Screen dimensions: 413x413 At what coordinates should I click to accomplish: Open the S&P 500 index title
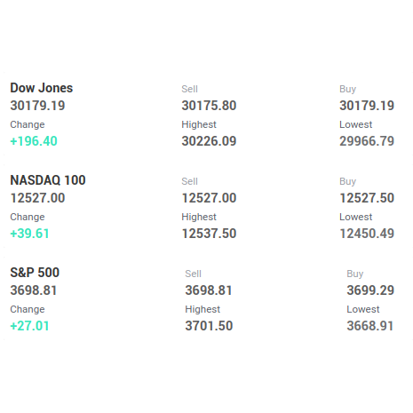tap(35, 273)
